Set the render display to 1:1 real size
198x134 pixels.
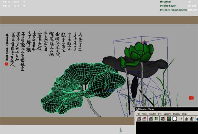(180, 119)
